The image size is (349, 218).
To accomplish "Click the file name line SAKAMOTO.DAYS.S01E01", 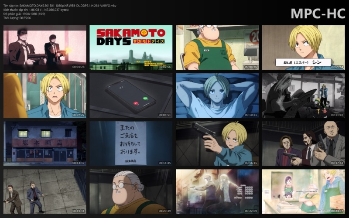I will coord(60,6).
